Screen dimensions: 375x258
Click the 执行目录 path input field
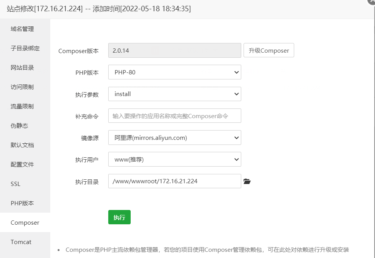click(x=175, y=181)
